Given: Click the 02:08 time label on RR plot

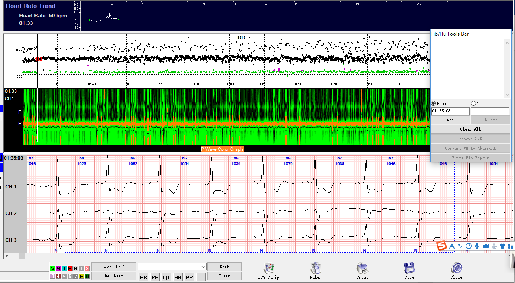Looking at the screenshot, I should pos(265,84).
